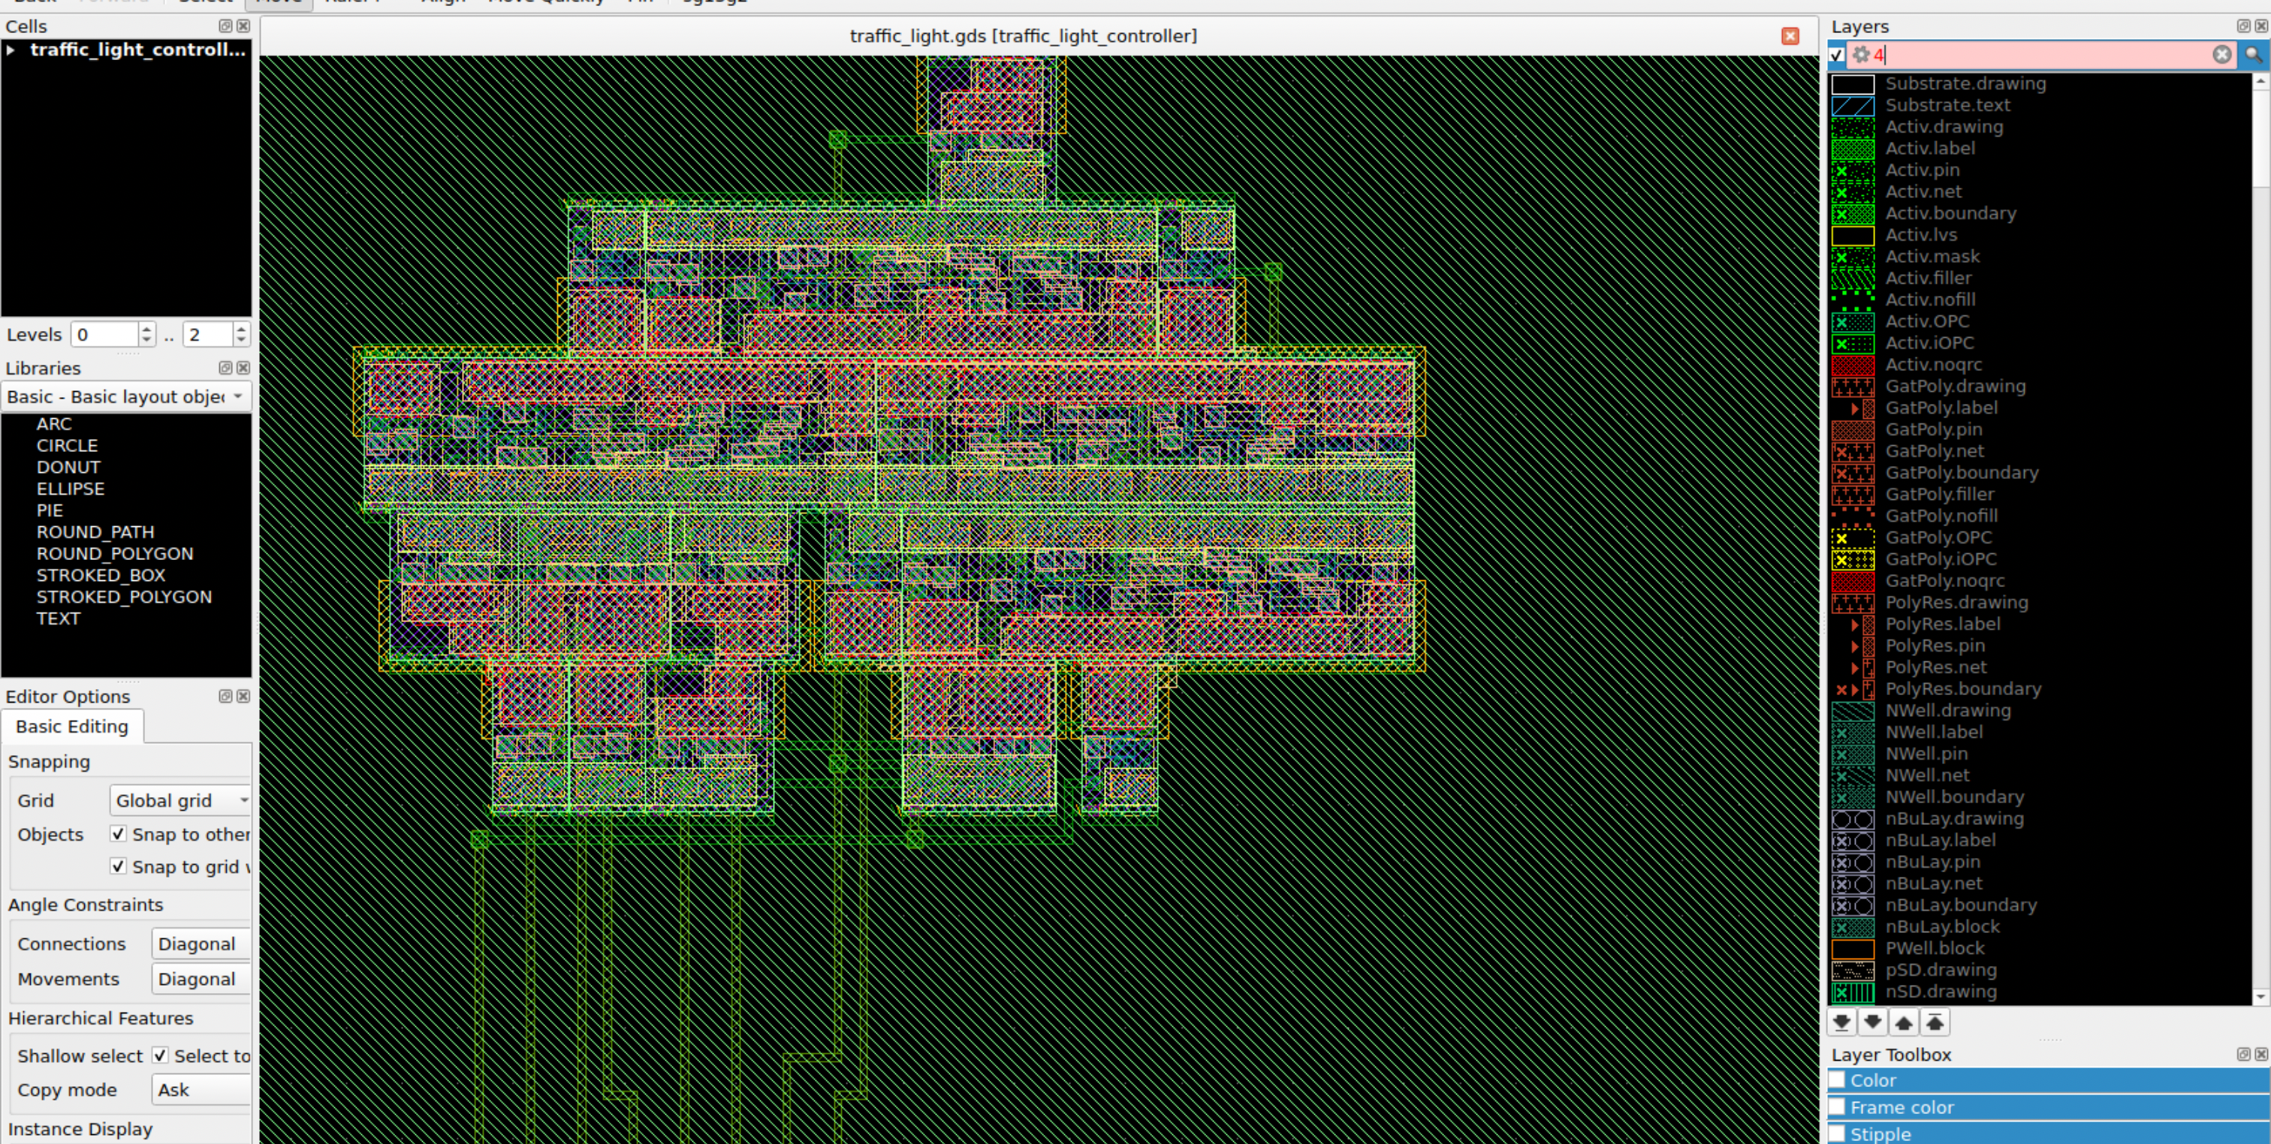Click the GatPoly.drawing layer entry

click(1956, 386)
